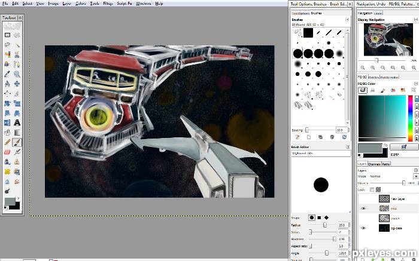Select the New Layer thumbnail
Screen dimensions: 419x261
[384, 199]
